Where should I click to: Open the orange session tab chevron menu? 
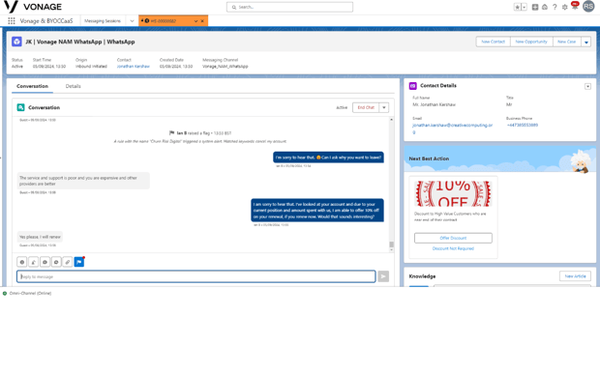tap(195, 21)
